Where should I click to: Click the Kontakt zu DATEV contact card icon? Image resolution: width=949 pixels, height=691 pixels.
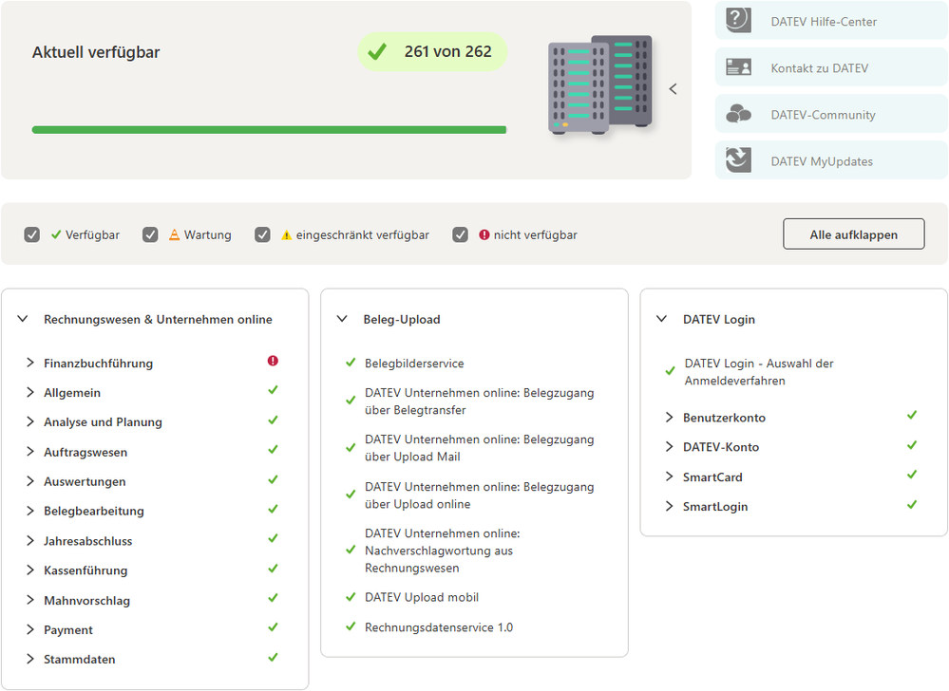(738, 67)
